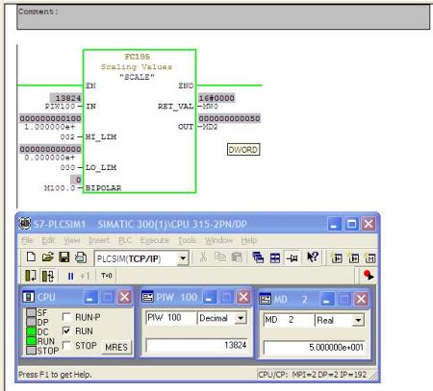Click the green DC indicator
This screenshot has width=433, height=391.
(31, 331)
